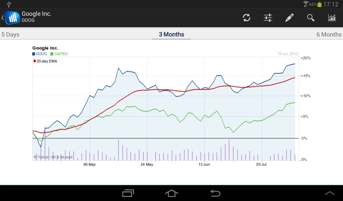Image resolution: width=343 pixels, height=201 pixels.
Task: Tap the GOOG line's final point
Action: click(x=295, y=64)
